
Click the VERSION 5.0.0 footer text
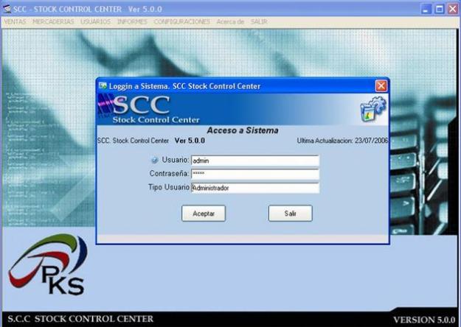[424, 320]
